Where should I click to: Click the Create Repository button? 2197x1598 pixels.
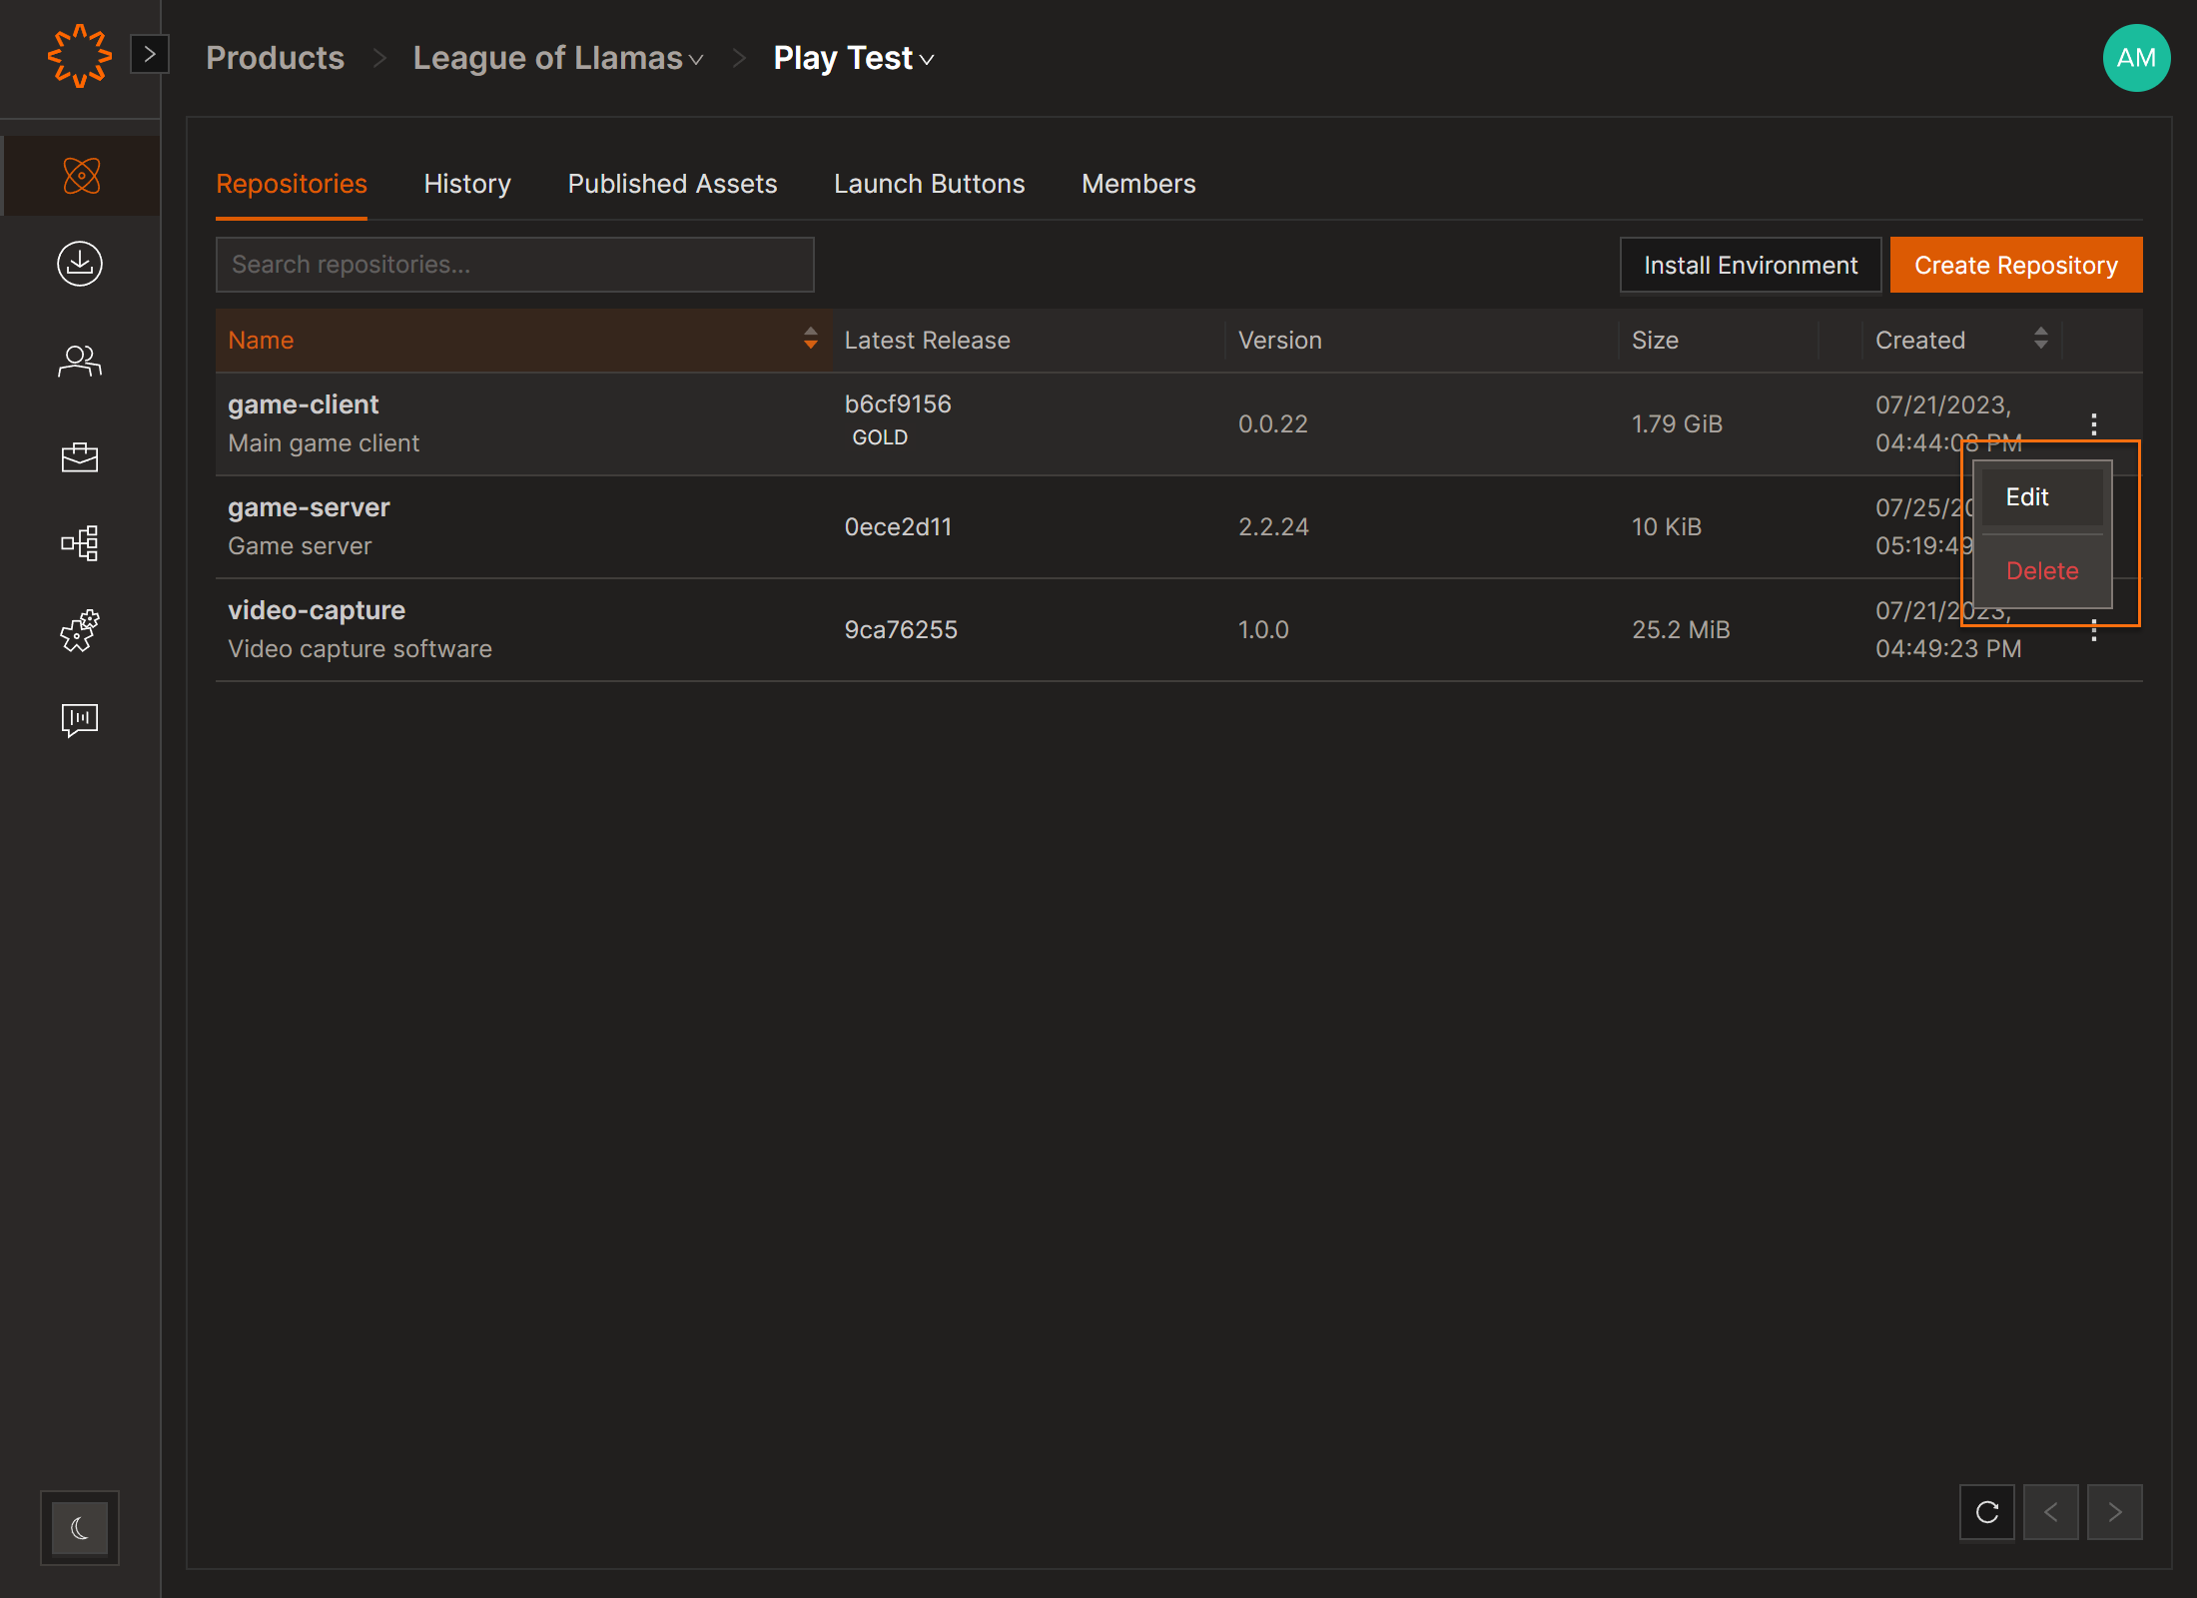(2015, 265)
